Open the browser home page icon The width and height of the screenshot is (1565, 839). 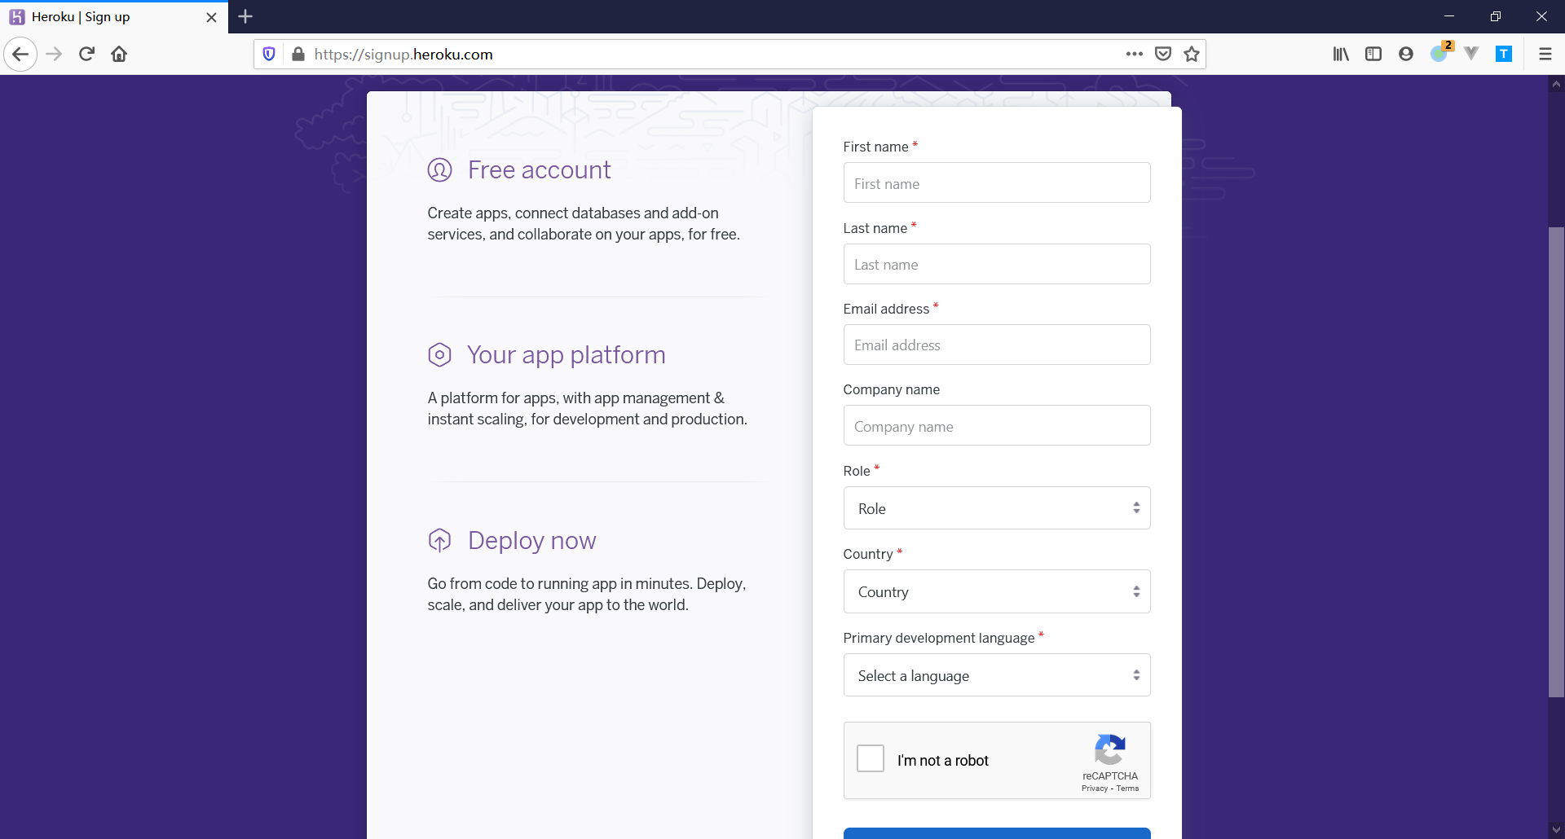(x=119, y=55)
